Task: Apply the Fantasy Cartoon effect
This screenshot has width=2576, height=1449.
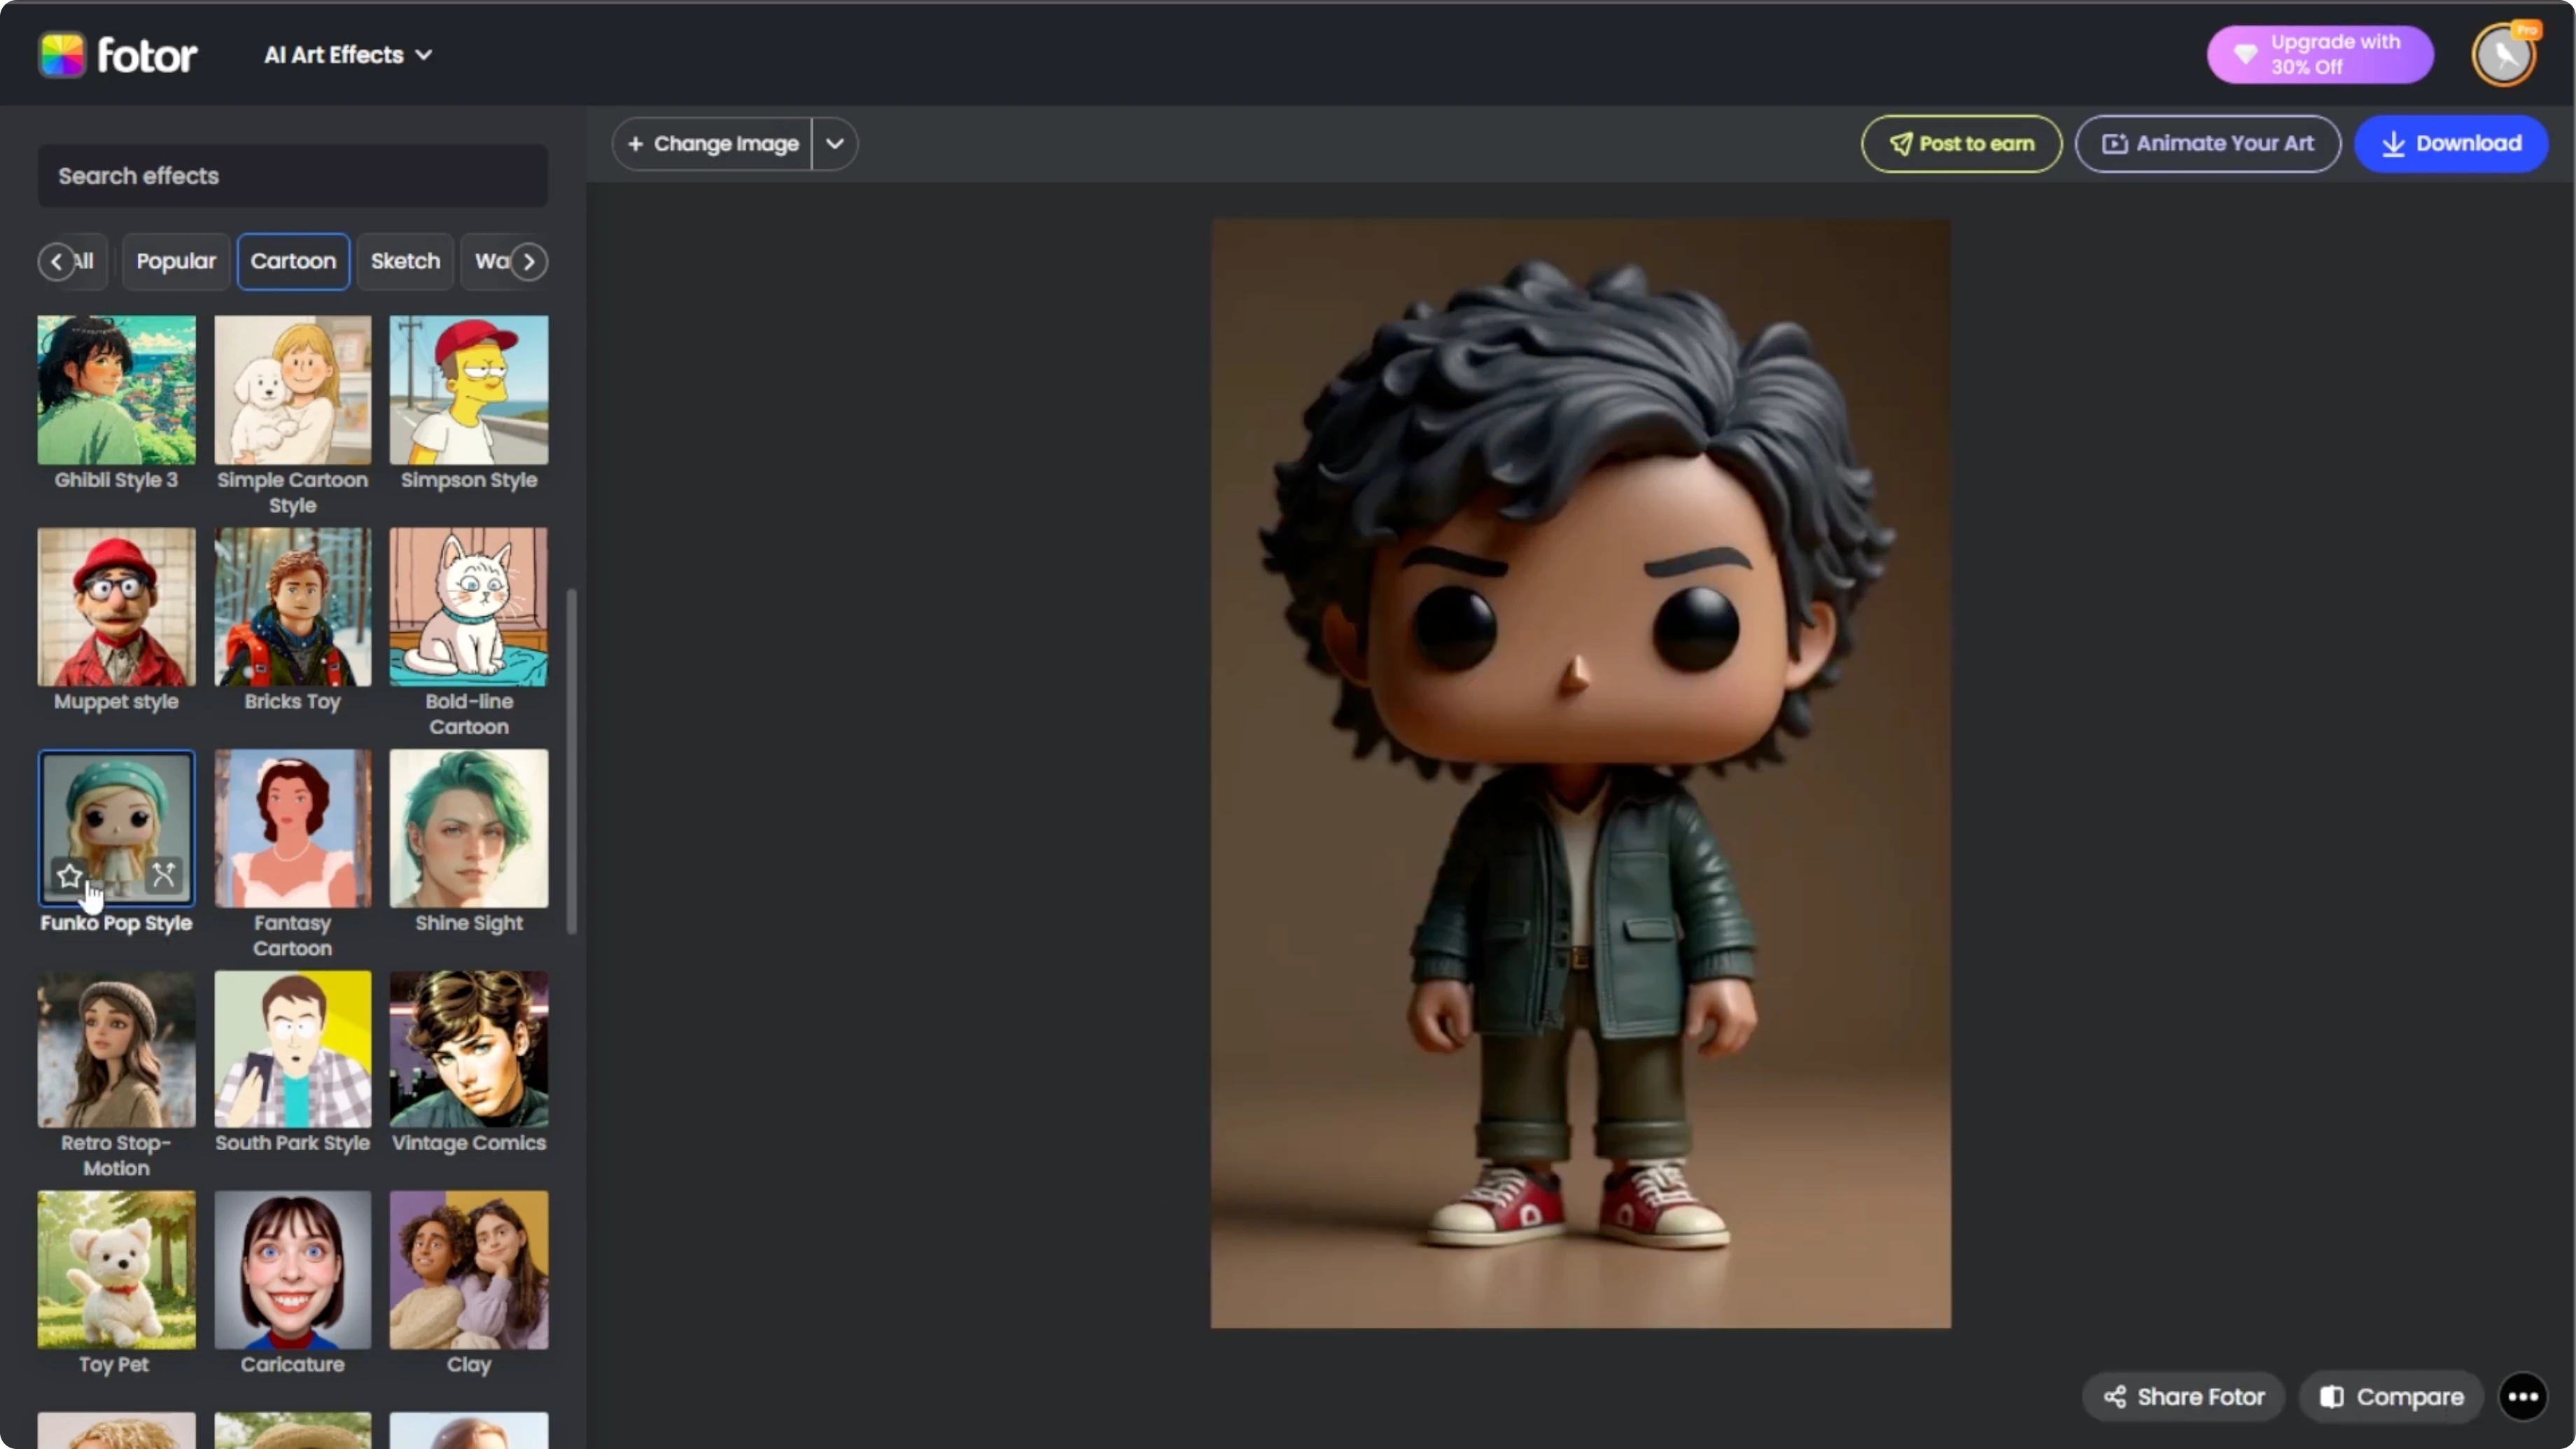Action: [x=293, y=828]
